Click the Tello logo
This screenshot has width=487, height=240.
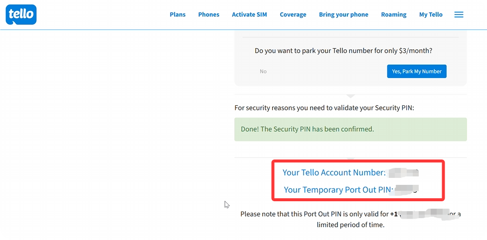pyautogui.click(x=21, y=14)
